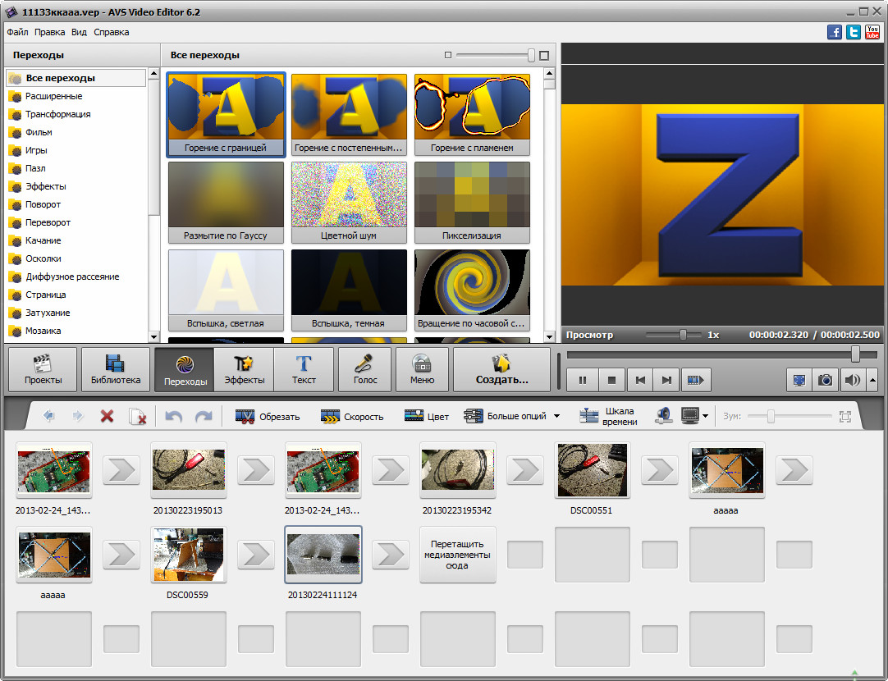This screenshot has width=888, height=681.
Task: Mute the preview sound with the speaker icon
Action: [x=853, y=380]
